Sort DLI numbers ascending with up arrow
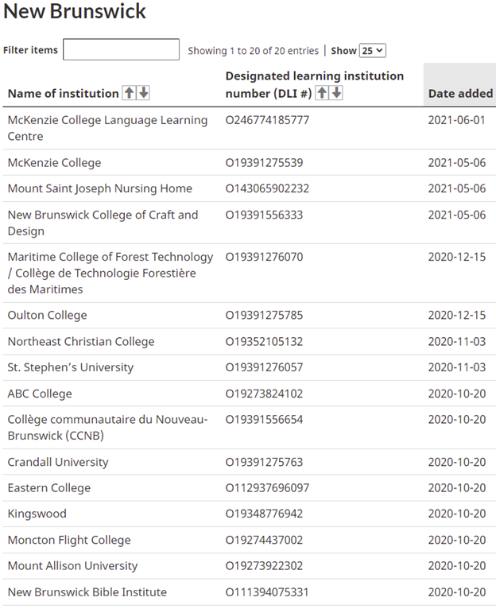496x609 pixels. [x=322, y=93]
